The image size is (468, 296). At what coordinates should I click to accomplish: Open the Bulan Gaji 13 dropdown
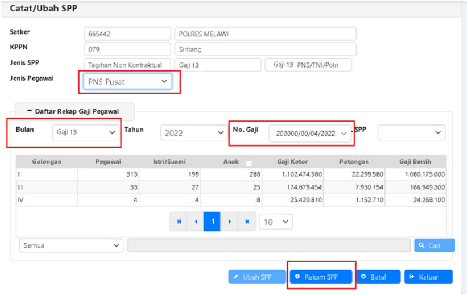click(x=86, y=132)
